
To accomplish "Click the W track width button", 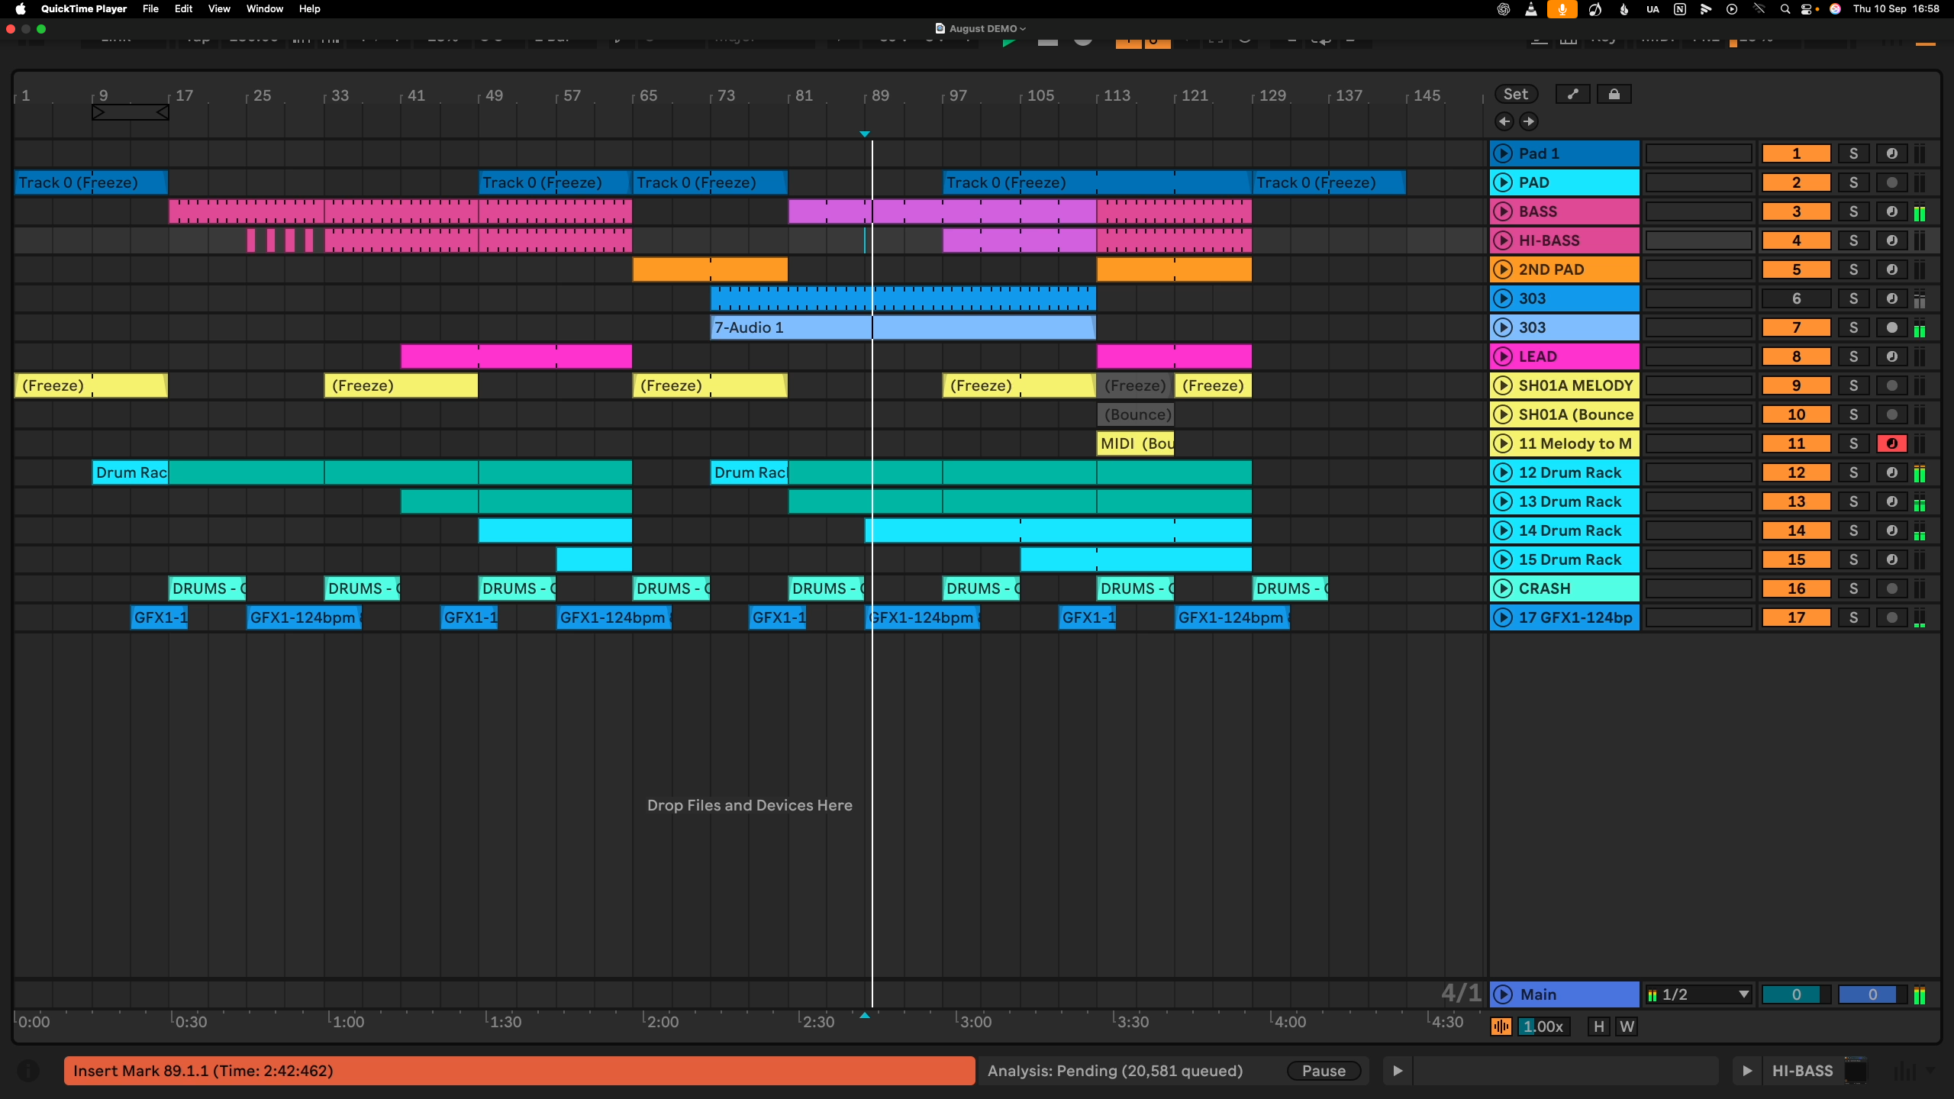I will pyautogui.click(x=1627, y=1026).
